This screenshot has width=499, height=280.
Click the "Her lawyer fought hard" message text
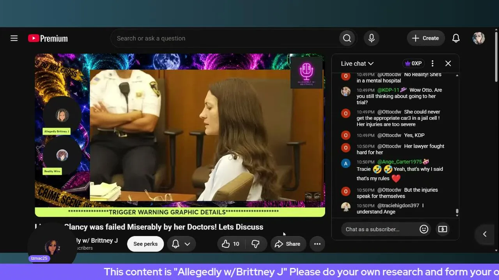(400, 149)
